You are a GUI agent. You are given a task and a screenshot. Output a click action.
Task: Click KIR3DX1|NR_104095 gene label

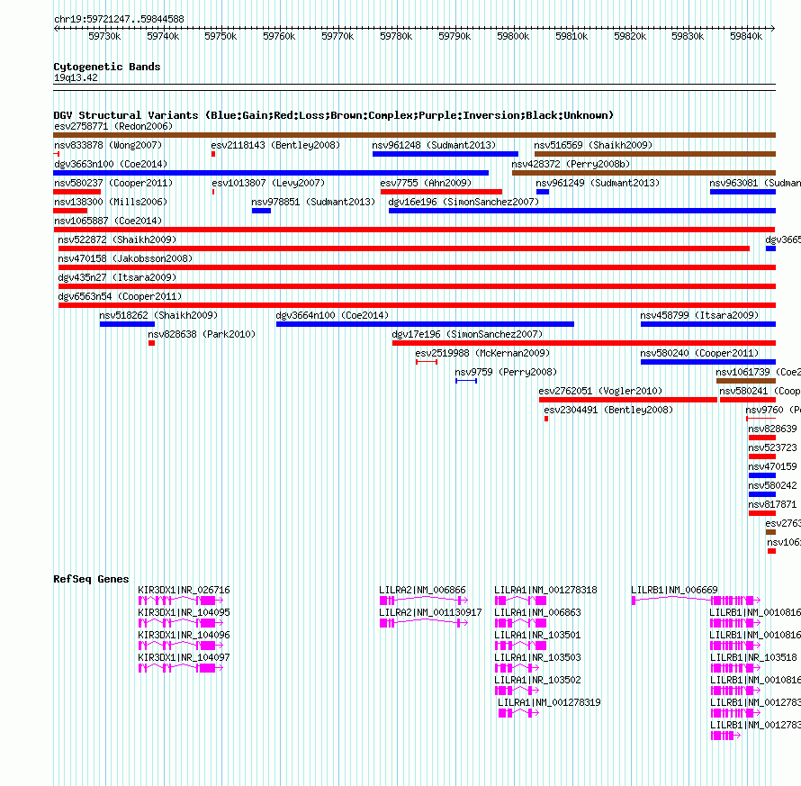click(x=184, y=612)
